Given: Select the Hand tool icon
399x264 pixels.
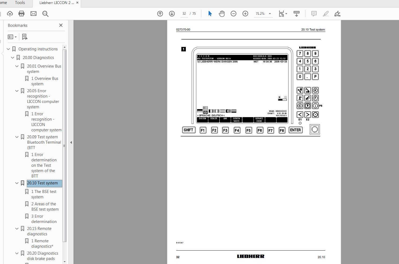Looking at the screenshot, I should tap(222, 13).
